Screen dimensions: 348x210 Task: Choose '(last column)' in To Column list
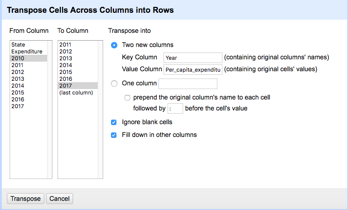(x=78, y=93)
